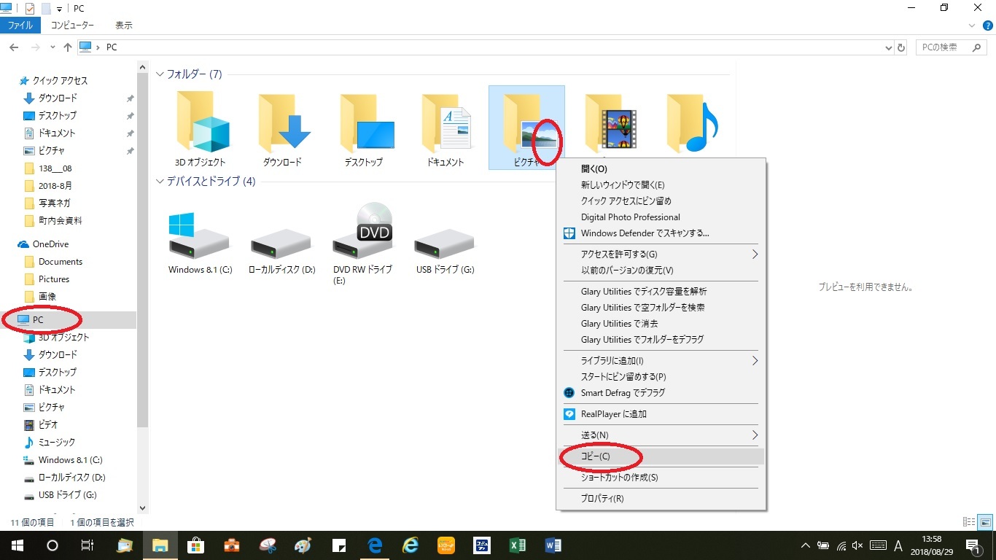This screenshot has width=996, height=560.
Task: Open Cortana circle on the taskbar
Action: click(x=52, y=545)
